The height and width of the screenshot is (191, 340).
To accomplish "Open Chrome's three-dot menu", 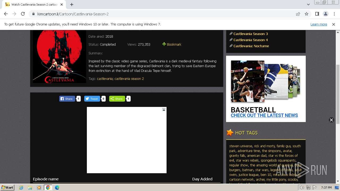I will pos(334,14).
